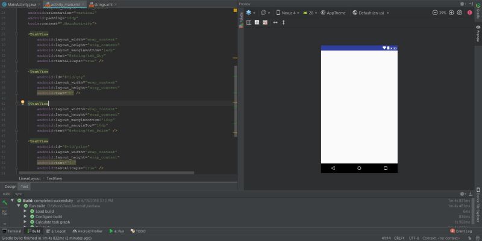Open the Default (en-us) locale dropdown
Viewport: 482px width, 241px height.
371,13
